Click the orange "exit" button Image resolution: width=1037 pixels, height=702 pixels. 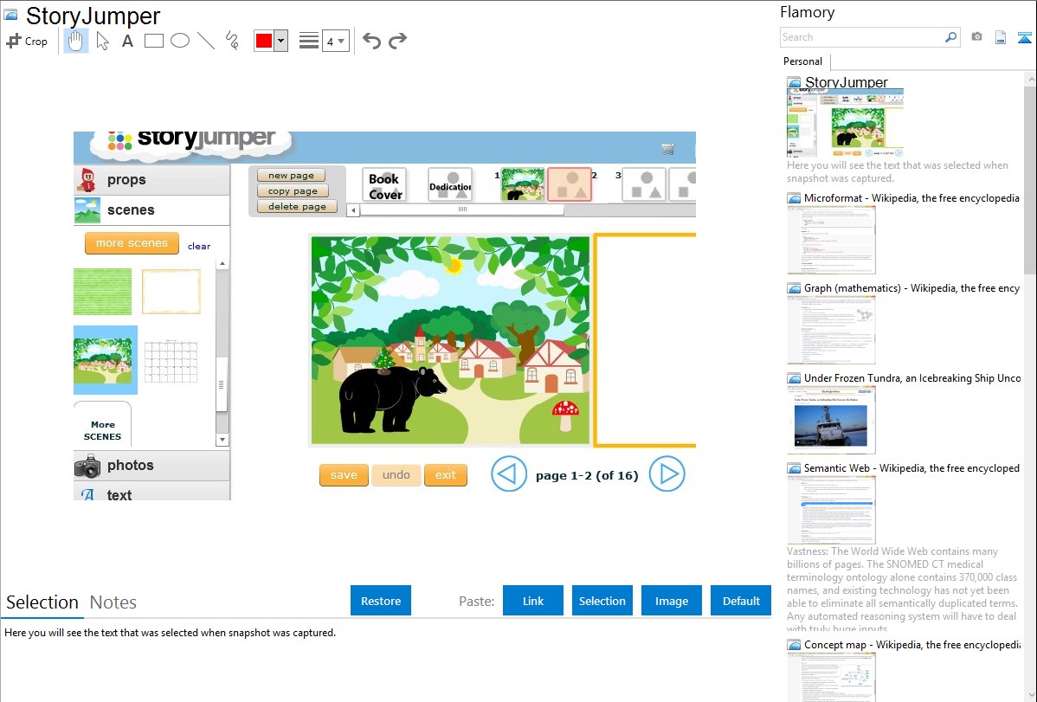pos(446,475)
